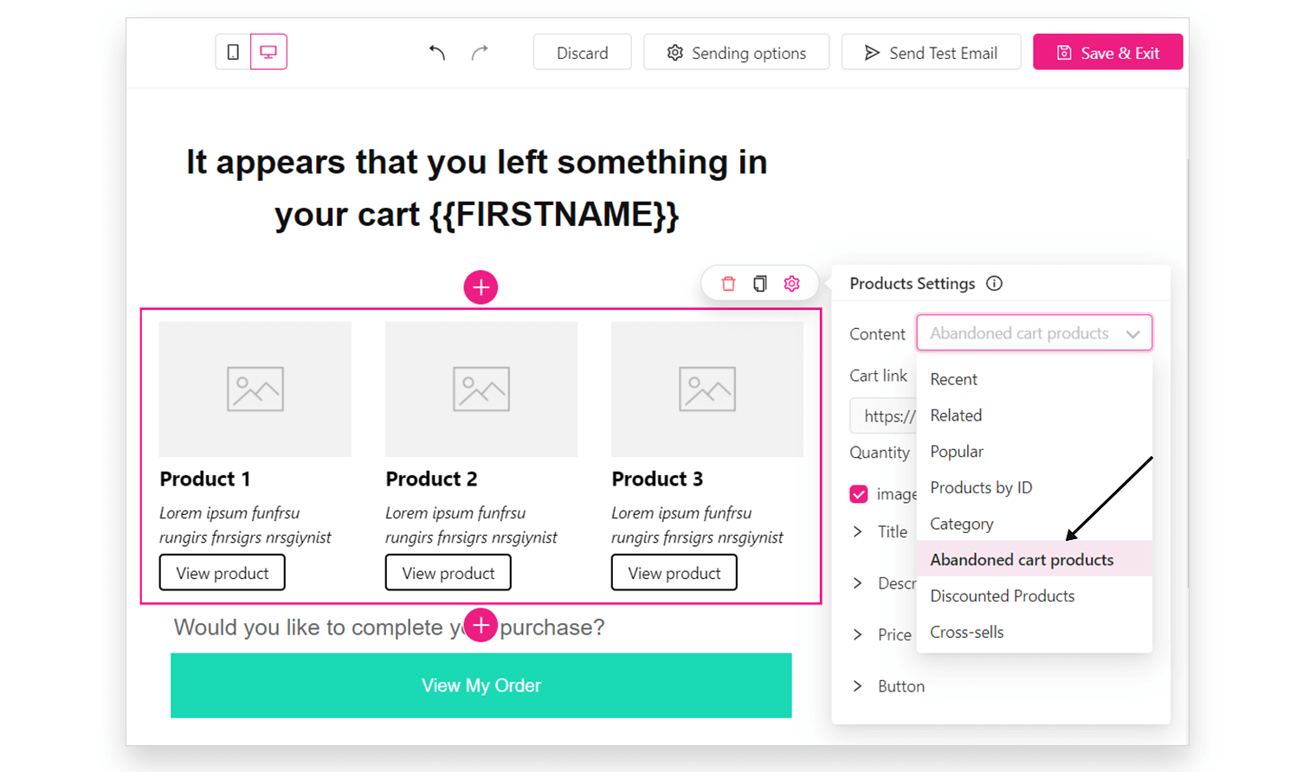Delete the product block with trash icon
Viewport: 1316px width, 772px height.
coord(728,284)
